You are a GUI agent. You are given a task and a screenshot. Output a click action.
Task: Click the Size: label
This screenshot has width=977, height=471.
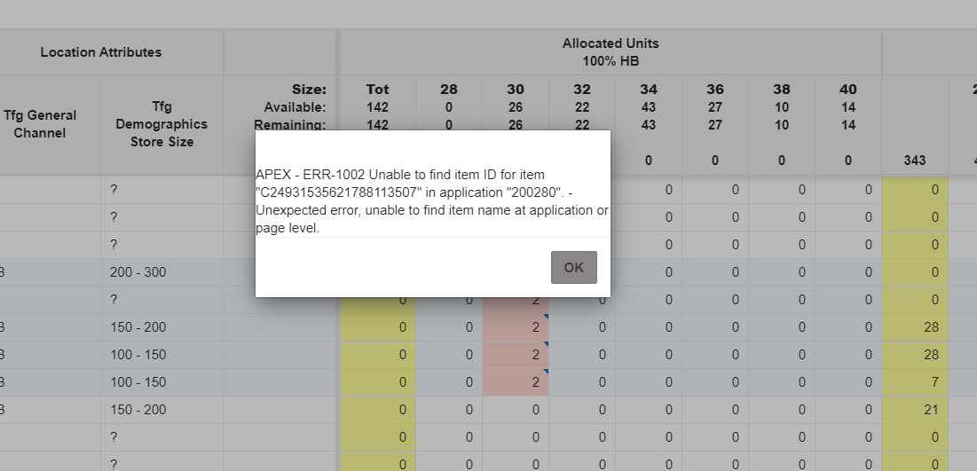(309, 89)
